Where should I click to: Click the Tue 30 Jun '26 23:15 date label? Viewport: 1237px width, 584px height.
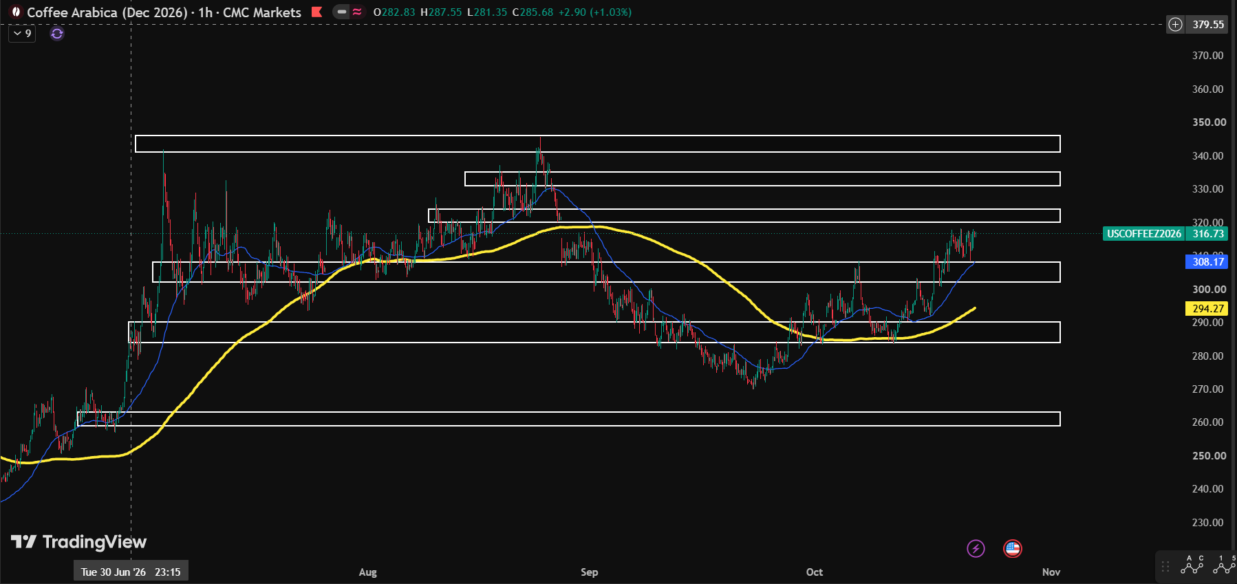[131, 572]
